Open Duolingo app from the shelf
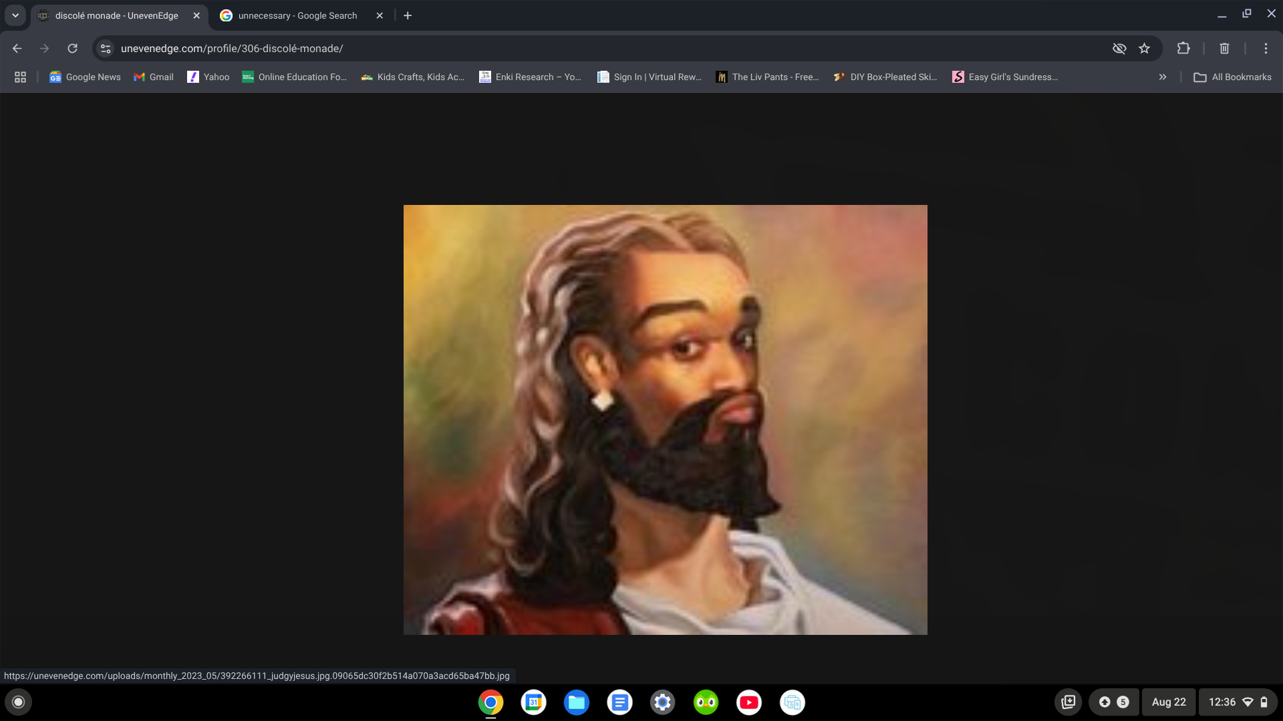 (x=706, y=702)
